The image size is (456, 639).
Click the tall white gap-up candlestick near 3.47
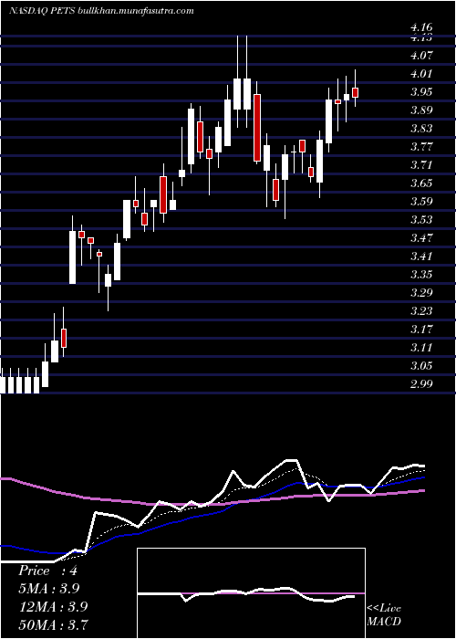coord(72,257)
